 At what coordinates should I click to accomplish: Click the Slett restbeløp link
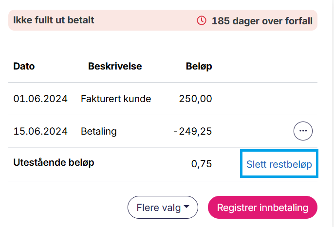pos(279,164)
